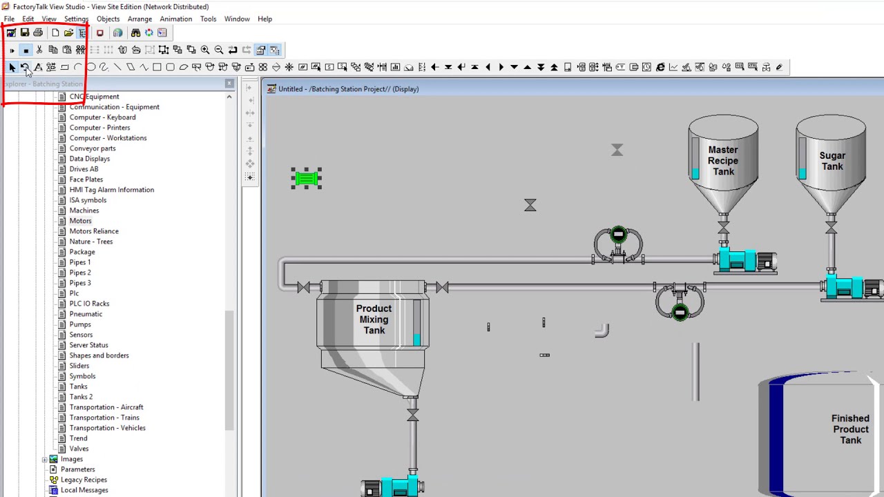Select the Ellipse drawing tool
Viewport: 884px width, 497px height.
90,67
